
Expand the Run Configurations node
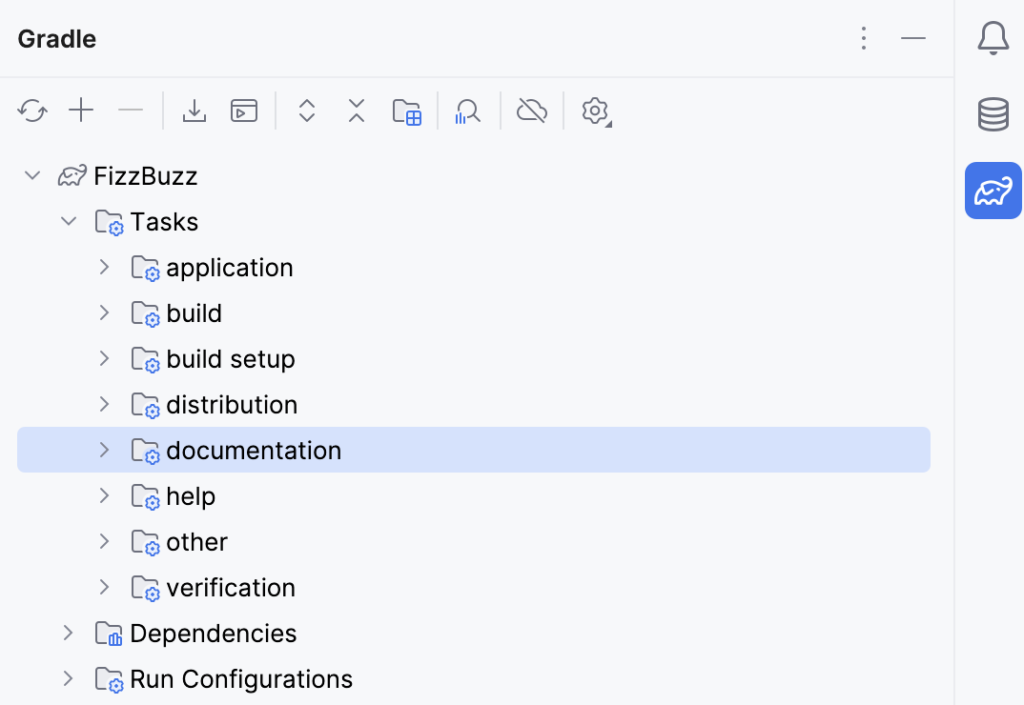tap(68, 678)
